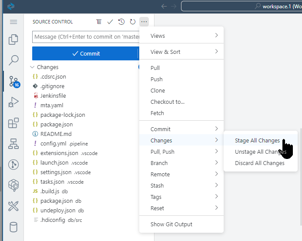Open the Stash submenu
Image resolution: width=302 pixels, height=241 pixels.
point(181,186)
